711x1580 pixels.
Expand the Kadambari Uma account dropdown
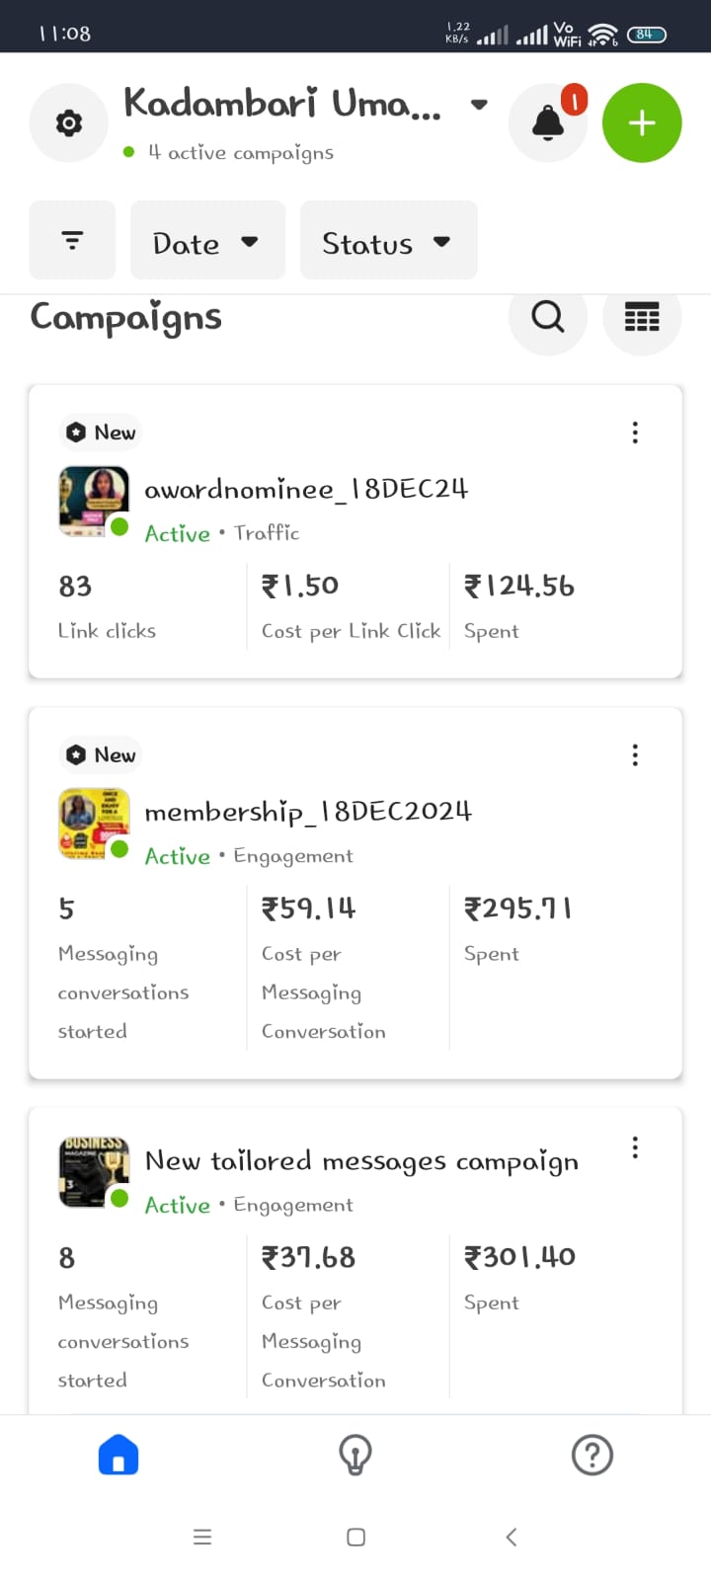pyautogui.click(x=479, y=104)
